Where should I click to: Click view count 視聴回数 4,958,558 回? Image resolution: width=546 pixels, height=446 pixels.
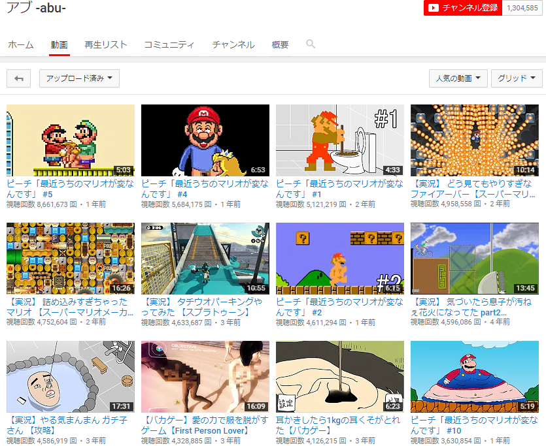click(x=446, y=204)
